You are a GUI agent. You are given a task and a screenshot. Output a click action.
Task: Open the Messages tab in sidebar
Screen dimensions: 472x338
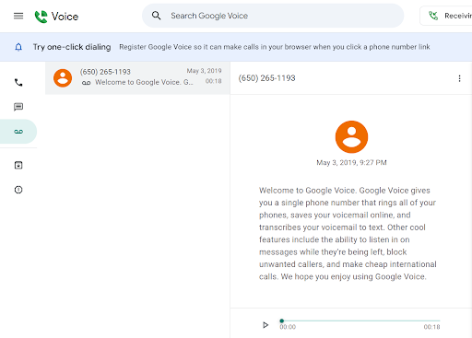tap(18, 107)
